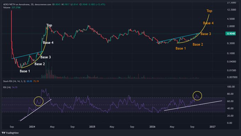Click the blue Stoch RSI value 69.55
Image resolution: width=241 pixels, height=136 pixels.
pos(29,81)
